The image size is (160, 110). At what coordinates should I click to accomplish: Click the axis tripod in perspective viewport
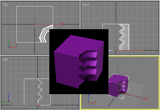(92, 99)
